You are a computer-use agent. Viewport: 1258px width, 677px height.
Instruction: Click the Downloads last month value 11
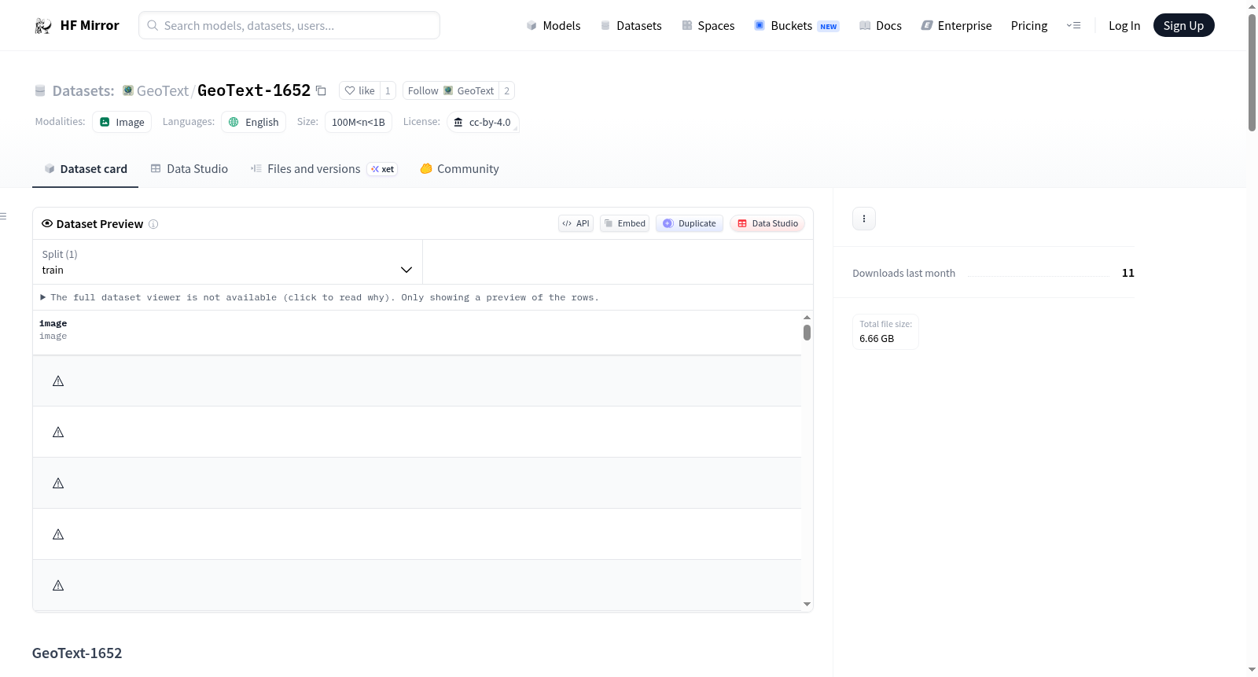1127,273
